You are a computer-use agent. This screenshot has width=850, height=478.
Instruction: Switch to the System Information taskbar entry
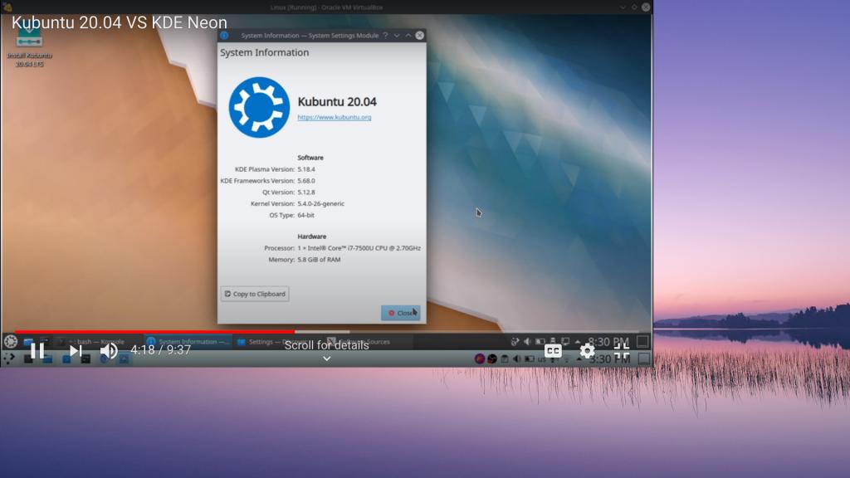click(188, 341)
